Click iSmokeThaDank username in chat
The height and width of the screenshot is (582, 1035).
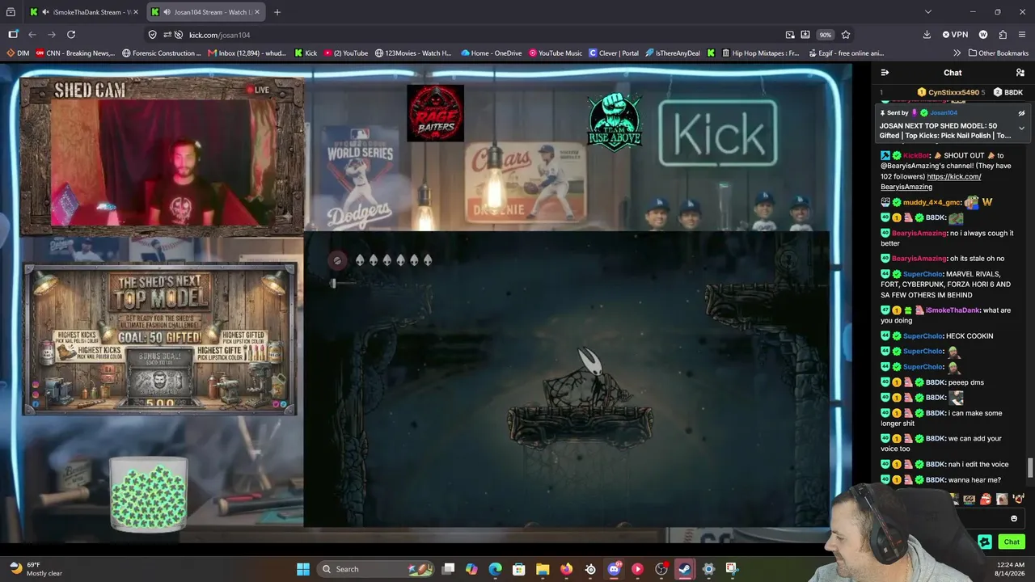(953, 310)
